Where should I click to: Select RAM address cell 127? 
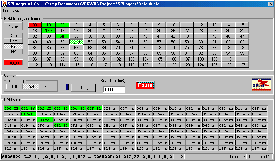(242, 65)
